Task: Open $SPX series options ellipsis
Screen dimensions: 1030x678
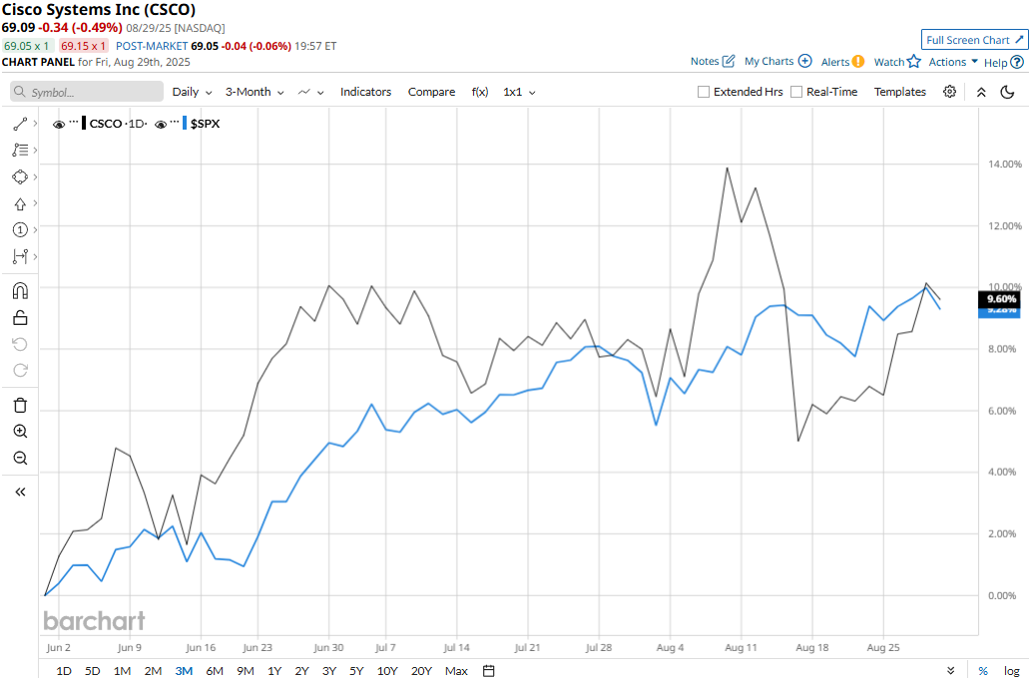Action: (x=175, y=122)
